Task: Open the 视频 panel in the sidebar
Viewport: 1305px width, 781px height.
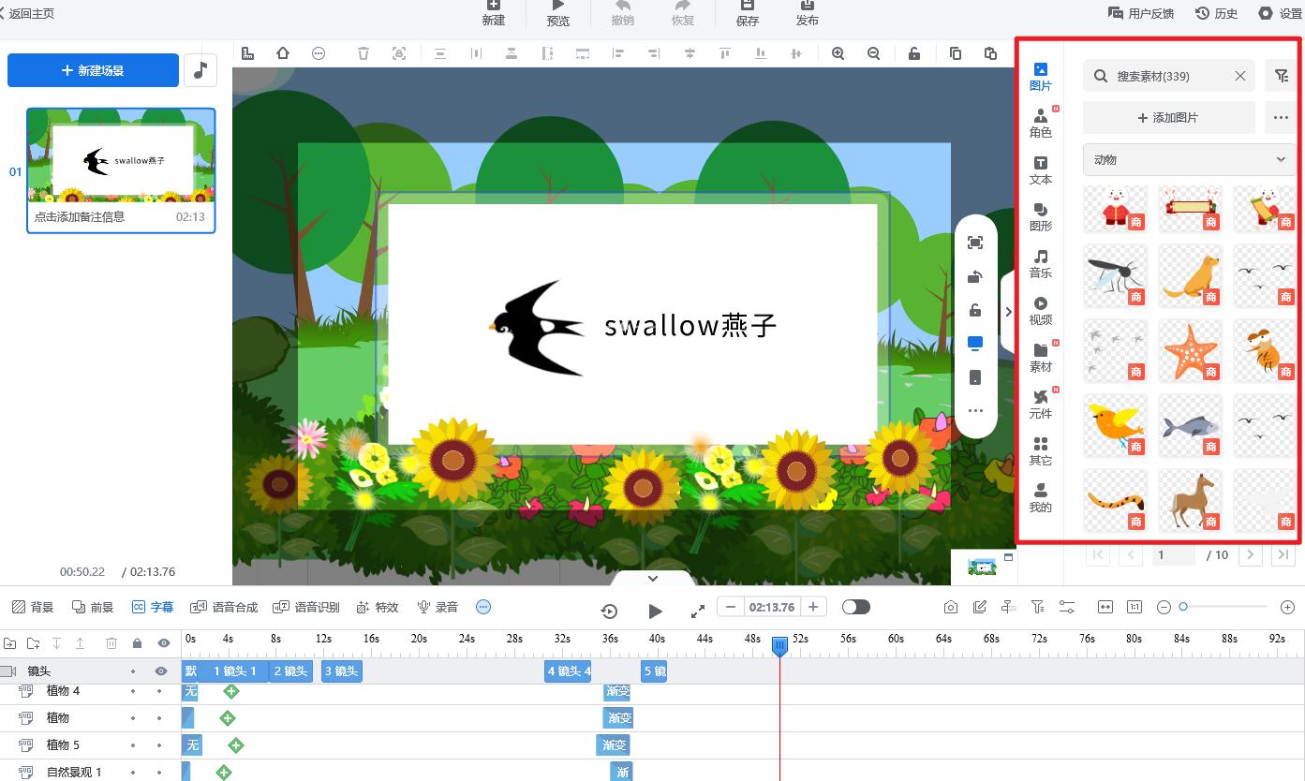Action: (1040, 309)
